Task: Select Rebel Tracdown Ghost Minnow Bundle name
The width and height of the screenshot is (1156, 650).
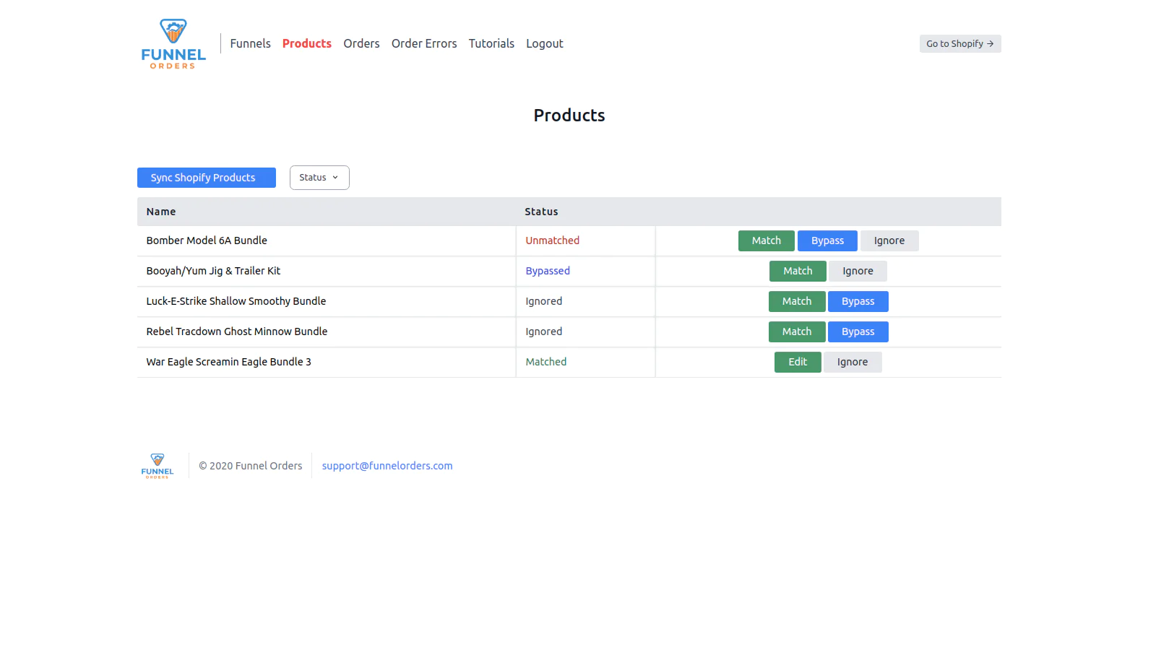Action: [237, 331]
